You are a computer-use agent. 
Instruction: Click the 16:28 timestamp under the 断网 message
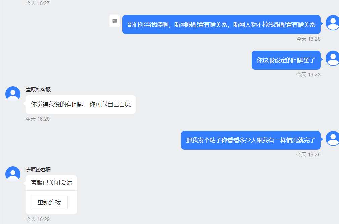tap(308, 39)
